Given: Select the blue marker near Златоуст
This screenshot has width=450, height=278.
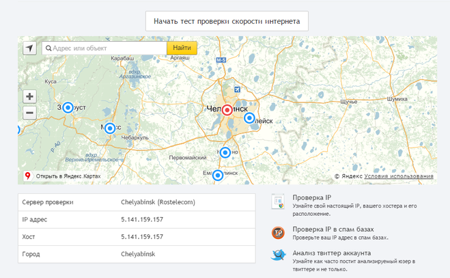Looking at the screenshot, I should tap(68, 108).
